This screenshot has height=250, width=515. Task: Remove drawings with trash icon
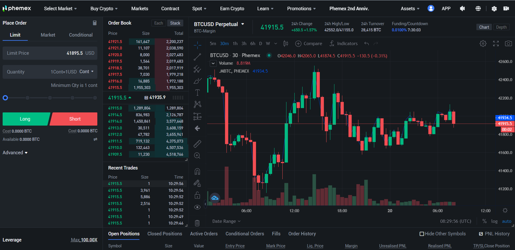(197, 223)
